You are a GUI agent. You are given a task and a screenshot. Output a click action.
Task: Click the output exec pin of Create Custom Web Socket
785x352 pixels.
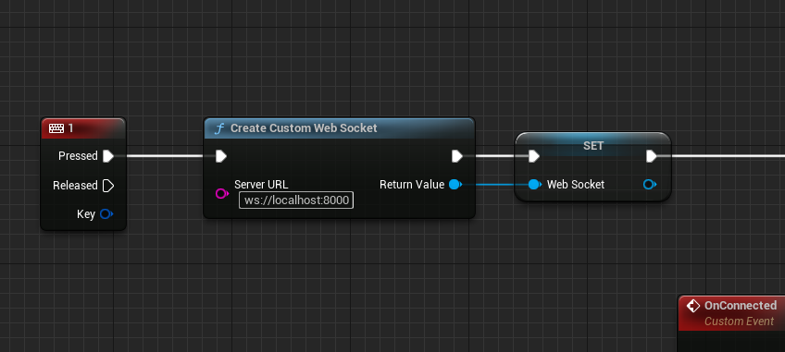(457, 156)
